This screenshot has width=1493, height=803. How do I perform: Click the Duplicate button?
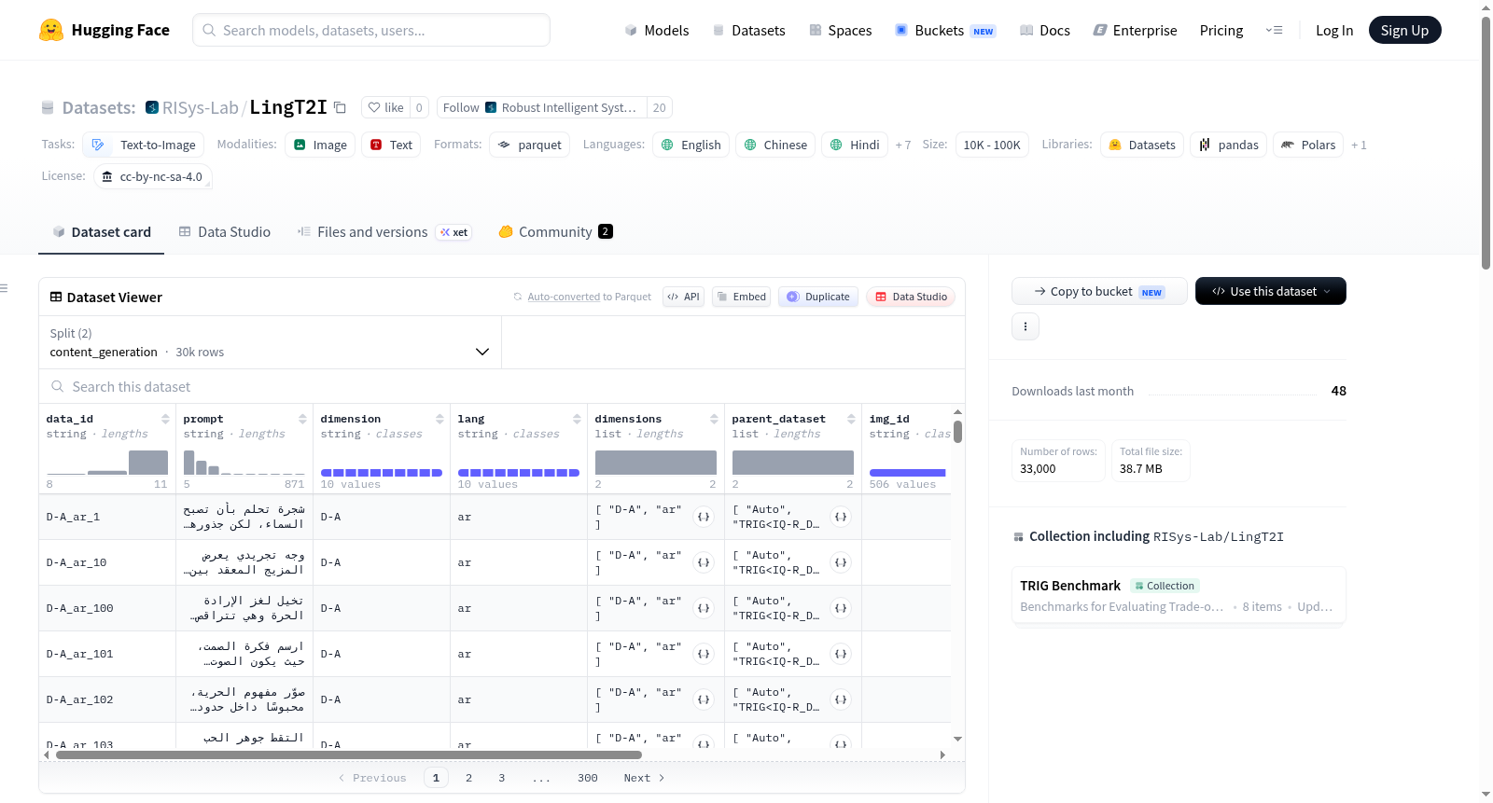(x=818, y=297)
